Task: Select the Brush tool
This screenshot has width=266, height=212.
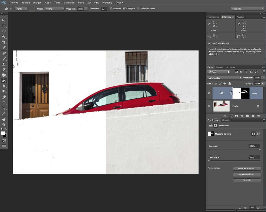Action: [4, 59]
